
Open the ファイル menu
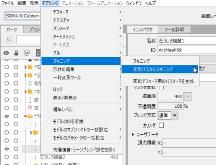coord(7,3)
